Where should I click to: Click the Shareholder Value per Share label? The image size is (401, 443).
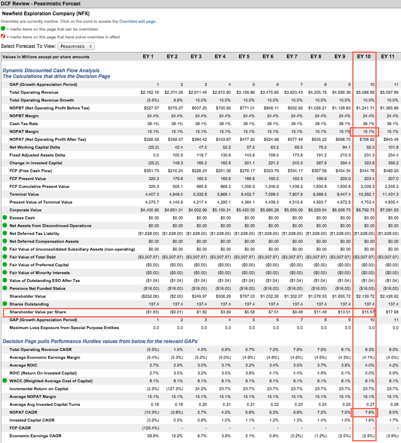coord(38,312)
